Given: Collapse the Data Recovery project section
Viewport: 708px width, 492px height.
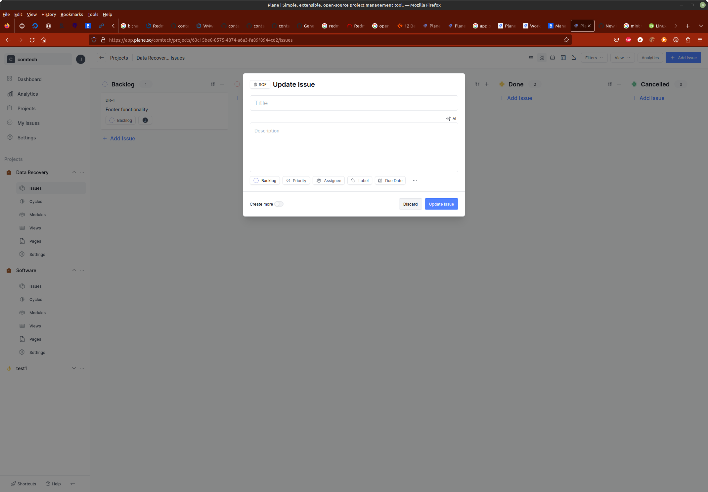Looking at the screenshot, I should [74, 172].
